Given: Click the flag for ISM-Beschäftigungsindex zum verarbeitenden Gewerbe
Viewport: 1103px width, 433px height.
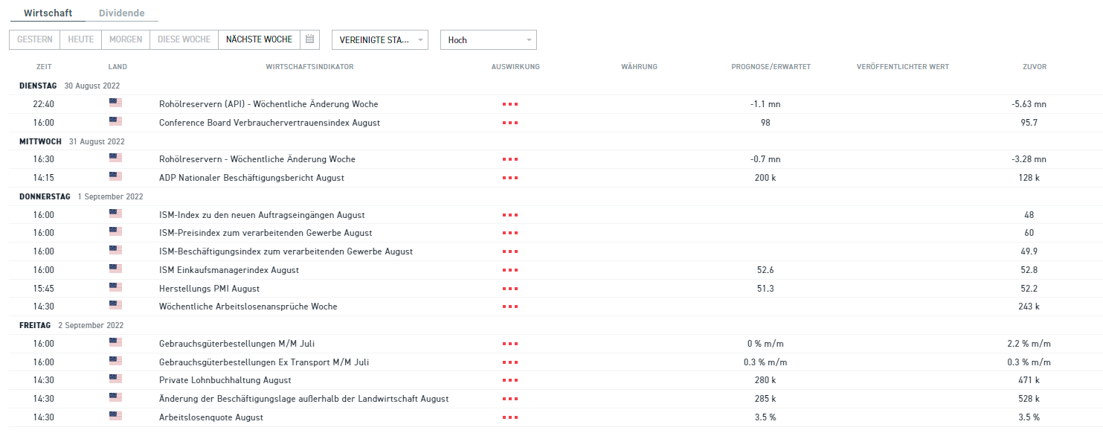Looking at the screenshot, I should tap(115, 250).
